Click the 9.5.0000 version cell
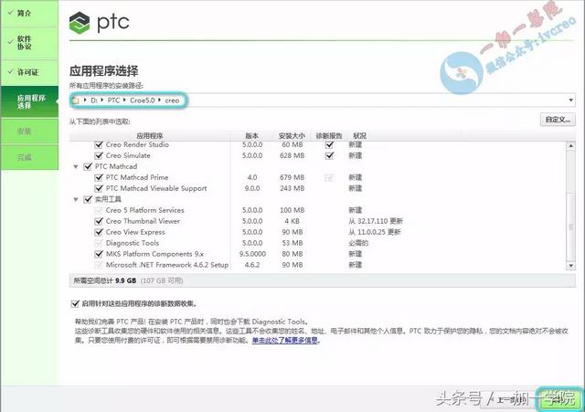The image size is (585, 412). pos(252,254)
